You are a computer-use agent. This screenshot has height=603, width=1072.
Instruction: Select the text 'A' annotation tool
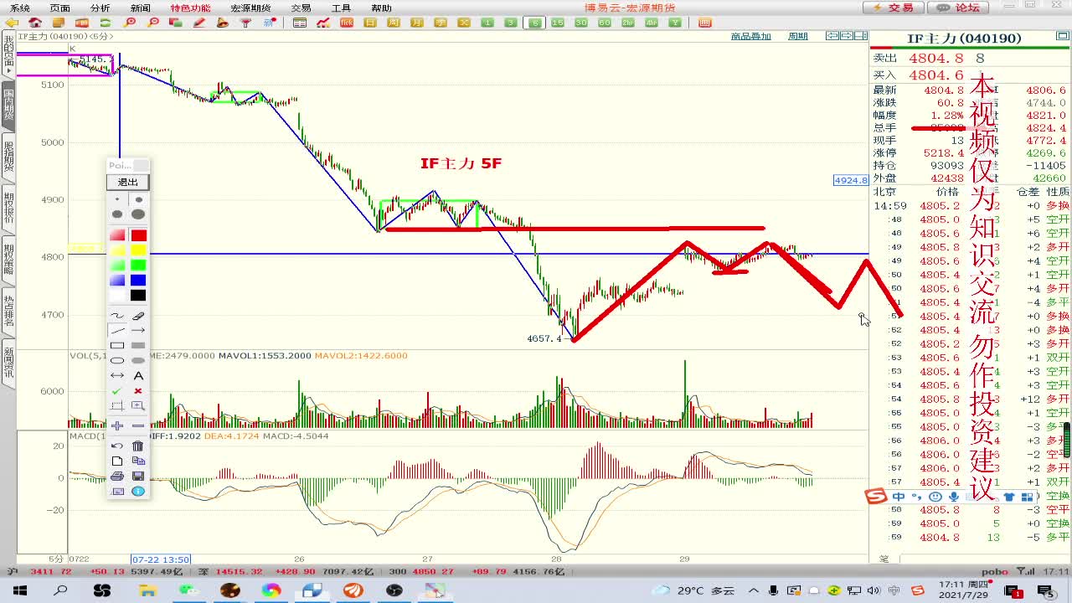pyautogui.click(x=138, y=375)
